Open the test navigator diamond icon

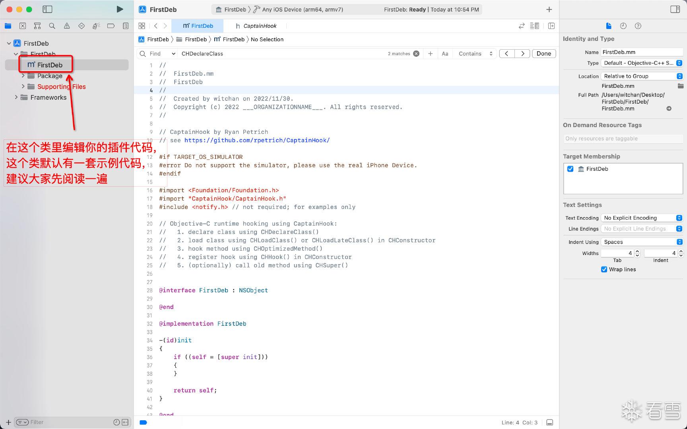[x=82, y=26]
